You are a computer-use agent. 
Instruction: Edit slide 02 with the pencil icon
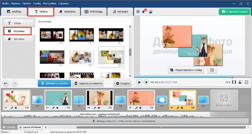(x=12, y=108)
